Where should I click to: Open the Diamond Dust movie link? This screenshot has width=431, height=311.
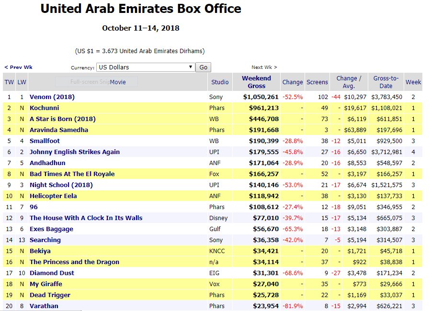[x=52, y=273]
